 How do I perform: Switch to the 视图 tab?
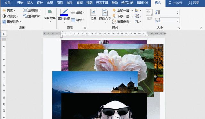pos(89,3)
